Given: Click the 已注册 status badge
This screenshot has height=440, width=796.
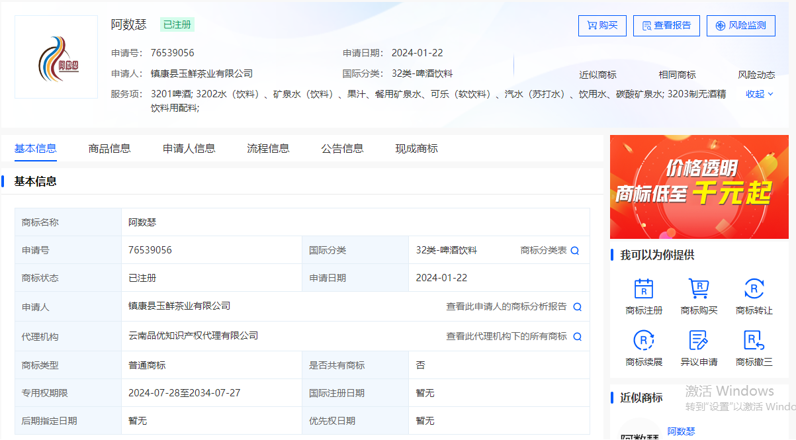Looking at the screenshot, I should (177, 24).
